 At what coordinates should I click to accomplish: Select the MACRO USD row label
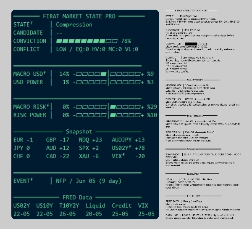[29, 74]
